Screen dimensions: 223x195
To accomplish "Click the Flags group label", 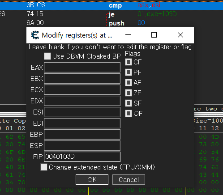I will click(x=133, y=54).
